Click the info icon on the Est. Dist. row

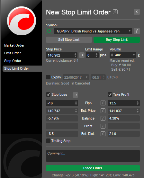coord(103,134)
